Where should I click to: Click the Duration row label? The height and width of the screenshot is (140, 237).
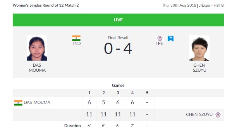(72, 126)
